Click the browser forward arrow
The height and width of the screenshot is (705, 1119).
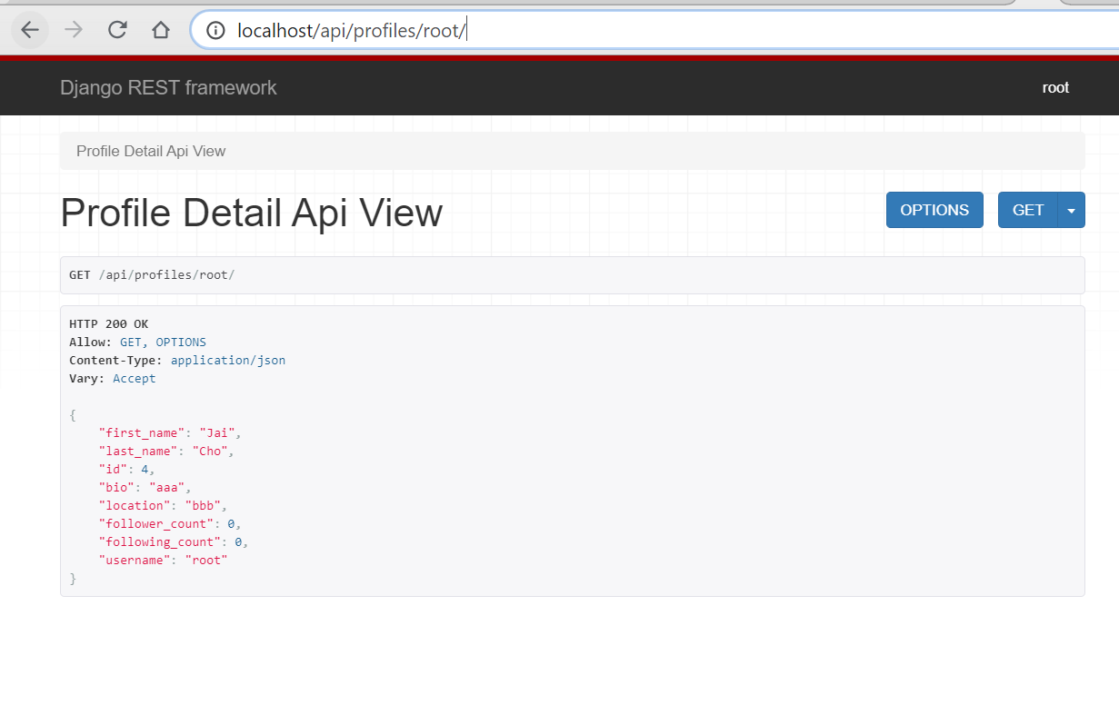[74, 30]
